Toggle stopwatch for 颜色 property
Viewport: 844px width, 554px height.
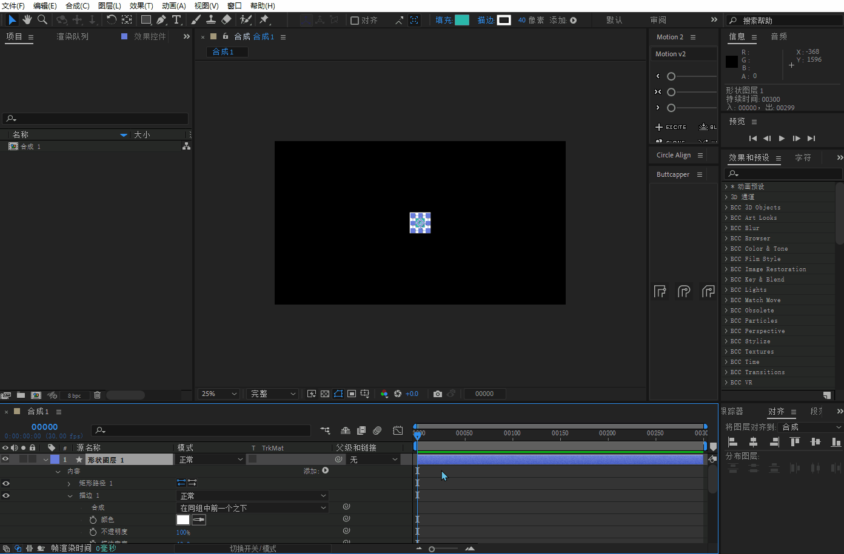pos(93,519)
